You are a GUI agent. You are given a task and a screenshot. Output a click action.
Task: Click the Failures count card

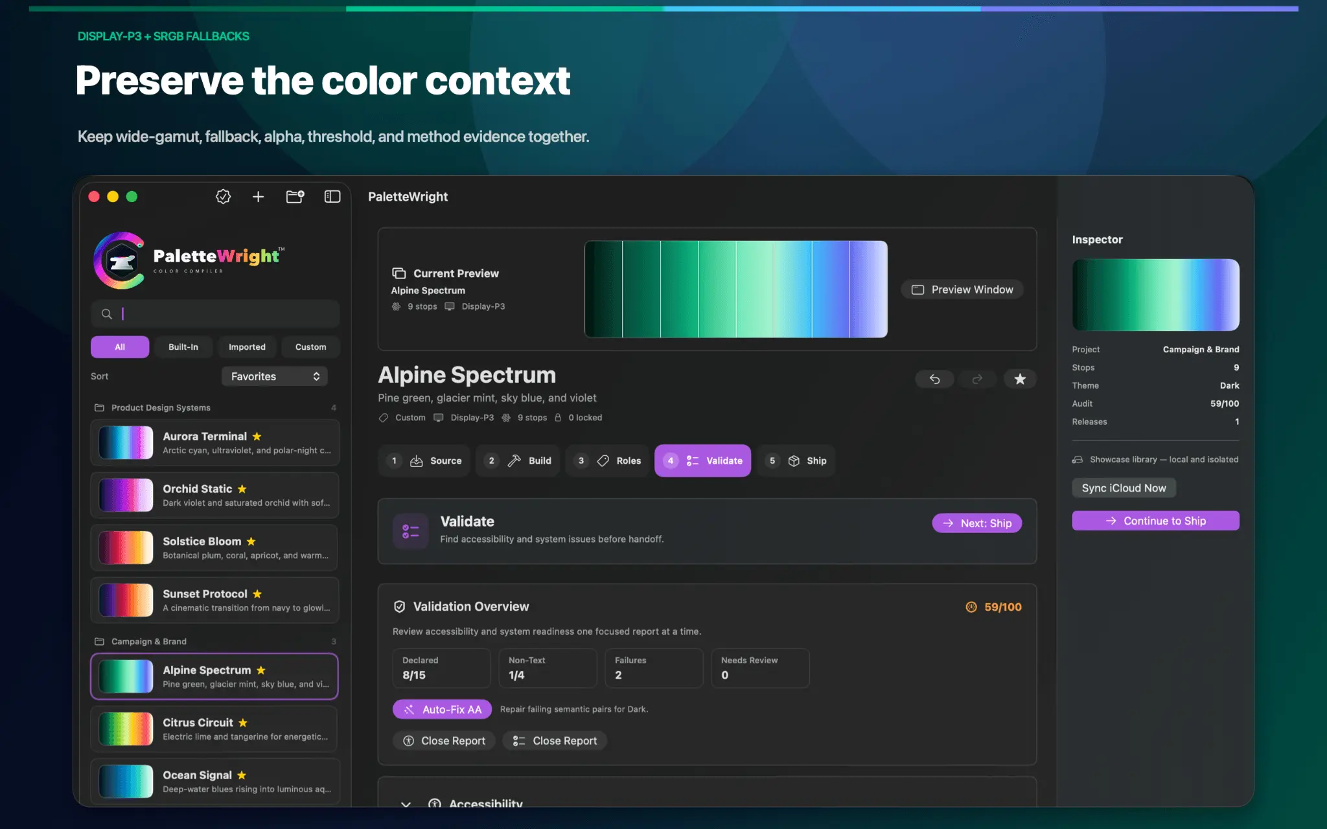pos(654,668)
